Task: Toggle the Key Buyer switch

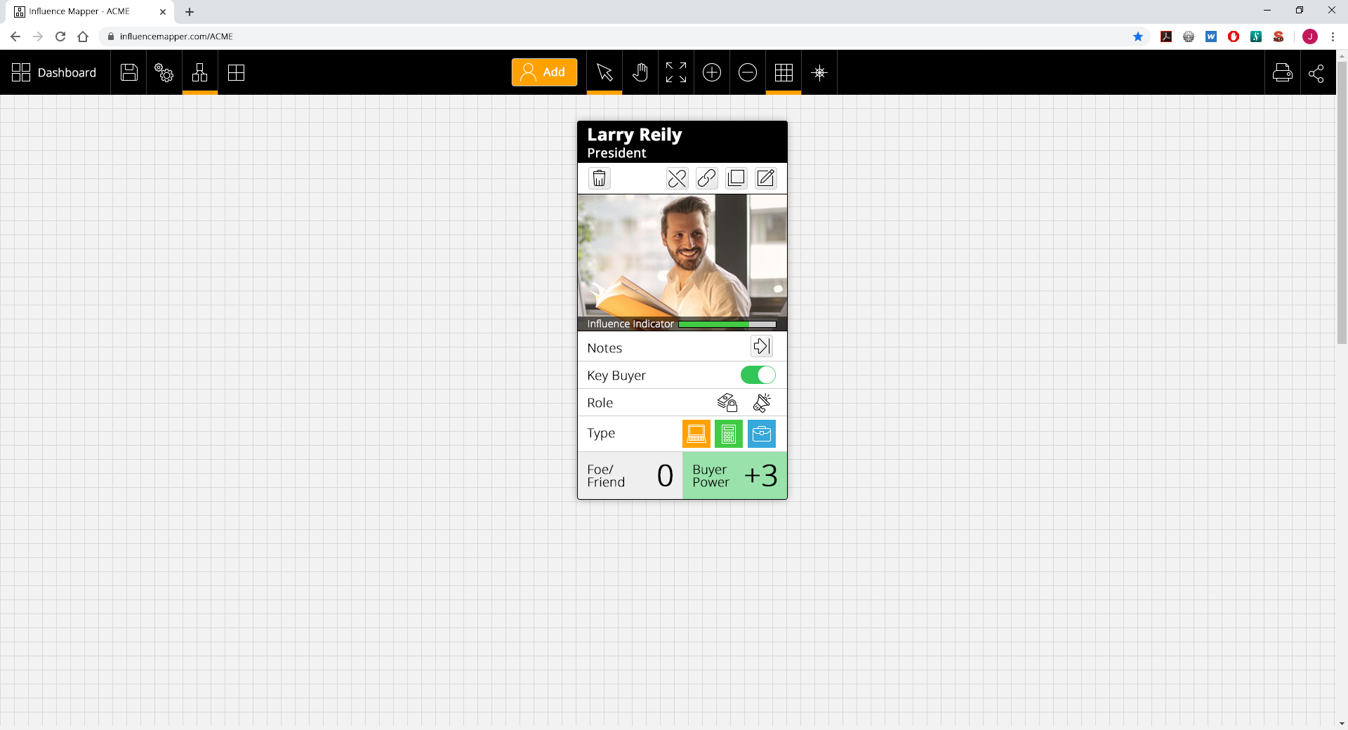Action: coord(758,376)
